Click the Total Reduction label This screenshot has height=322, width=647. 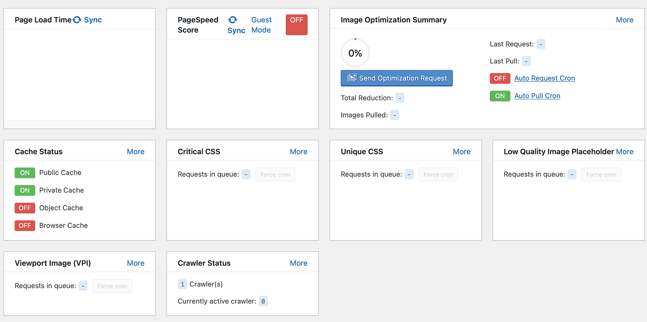pyautogui.click(x=367, y=98)
